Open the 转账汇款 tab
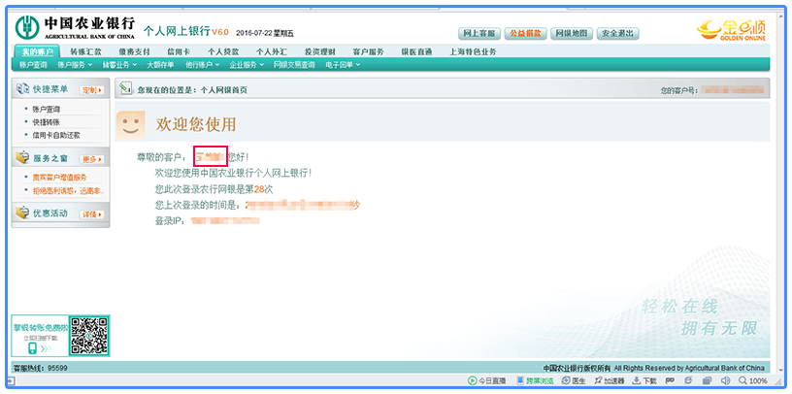792x394 pixels. (x=85, y=51)
